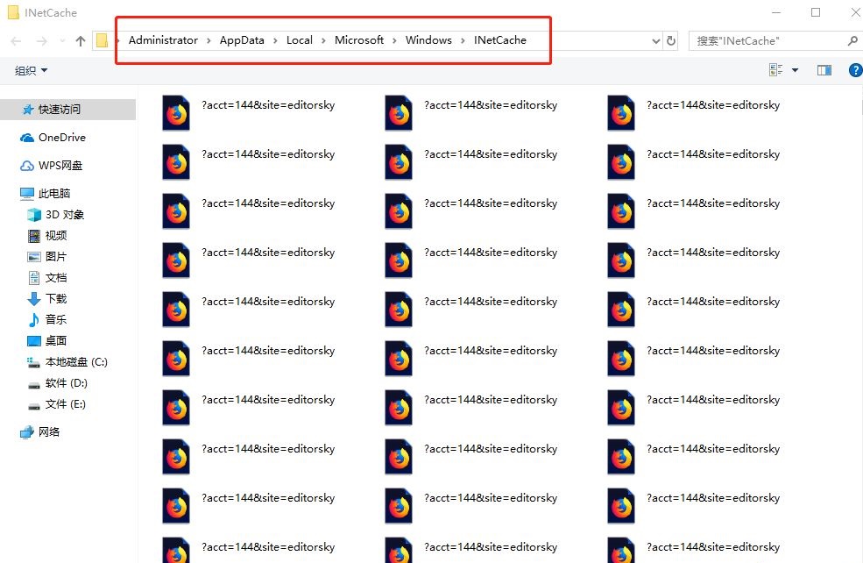Open the 3D 对象 cube icon
The image size is (863, 563).
click(34, 215)
